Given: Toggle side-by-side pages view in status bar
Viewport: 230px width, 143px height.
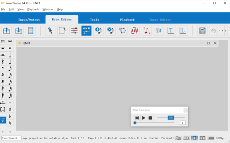Looking at the screenshot, I should tap(186, 138).
